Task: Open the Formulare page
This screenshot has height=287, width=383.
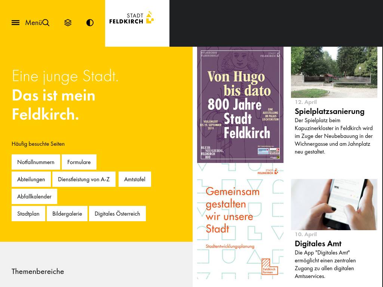Action: (x=79, y=162)
